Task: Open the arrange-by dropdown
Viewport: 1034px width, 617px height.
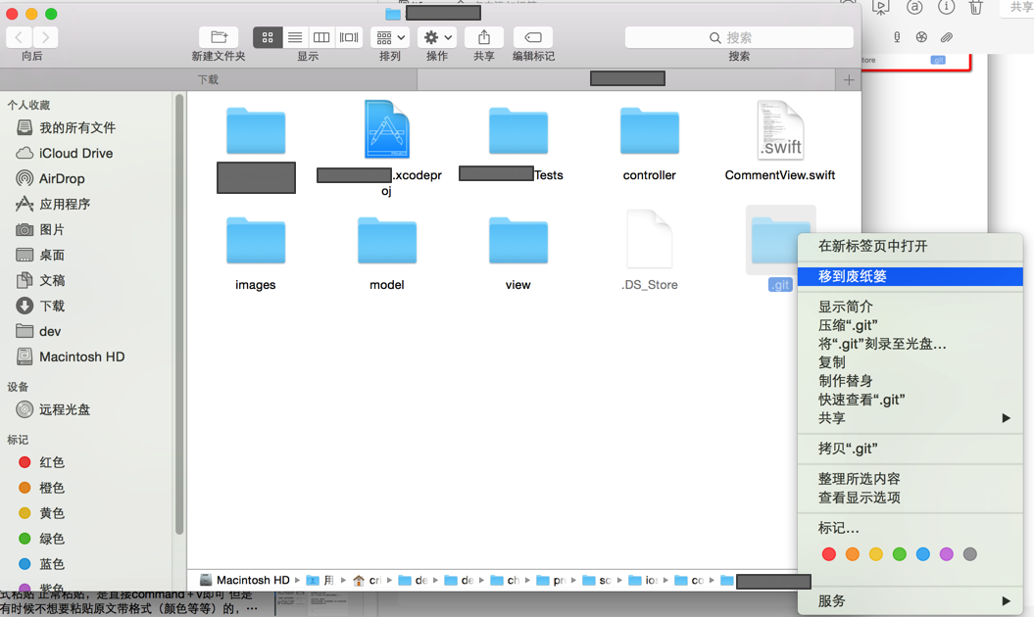Action: click(390, 37)
